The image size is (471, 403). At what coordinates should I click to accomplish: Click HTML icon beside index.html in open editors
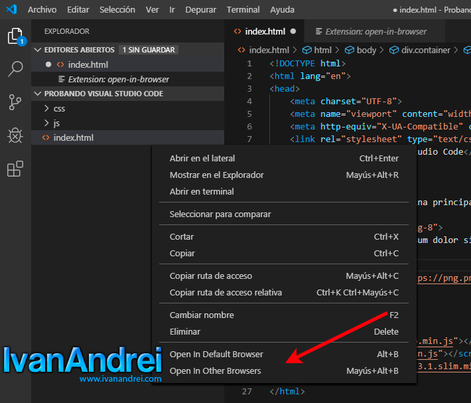[60, 64]
